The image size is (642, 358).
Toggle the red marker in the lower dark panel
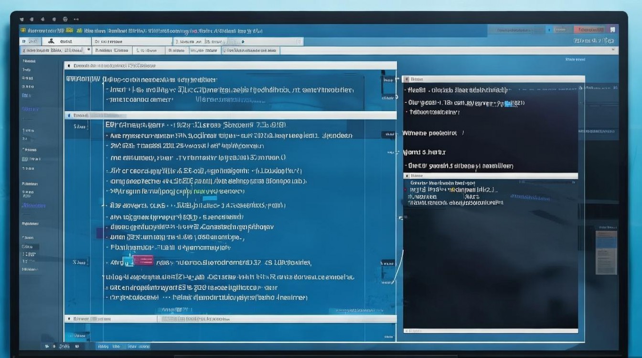coord(406,190)
